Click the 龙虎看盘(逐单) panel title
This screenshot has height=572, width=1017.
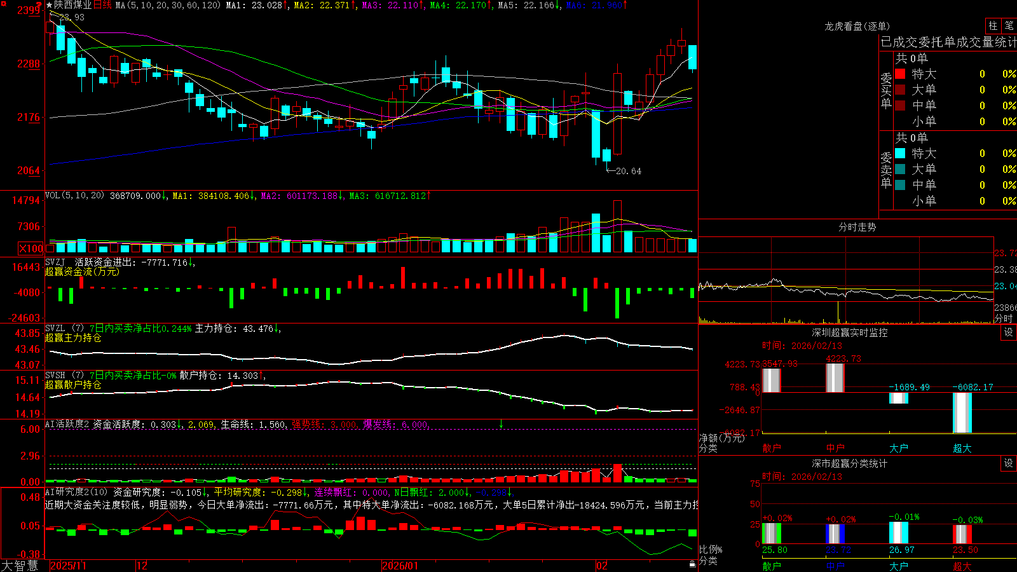(857, 26)
